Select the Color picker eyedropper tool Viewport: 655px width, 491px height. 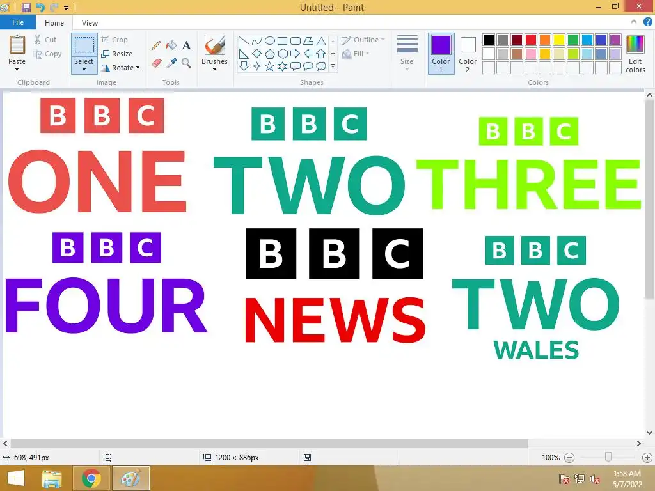pos(171,63)
